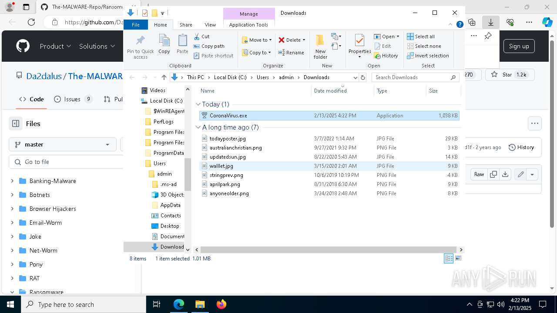The height and width of the screenshot is (313, 557).
Task: Open Edge downloads toolbar icon
Action: [490, 22]
